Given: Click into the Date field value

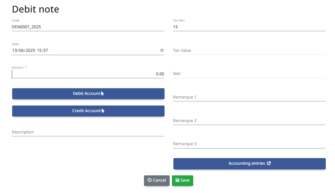Looking at the screenshot, I should tap(85, 50).
